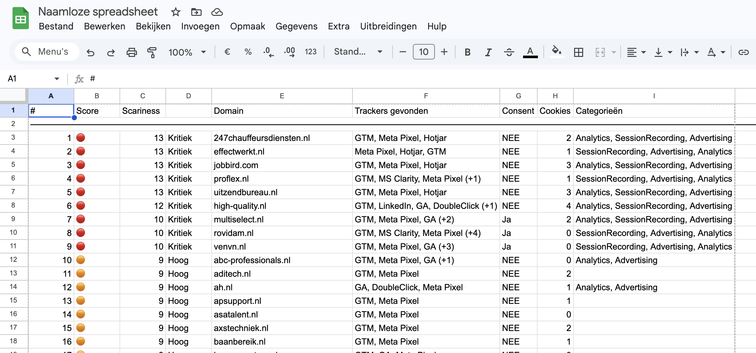The height and width of the screenshot is (353, 756).
Task: Click the undo arrow icon
Action: [90, 52]
